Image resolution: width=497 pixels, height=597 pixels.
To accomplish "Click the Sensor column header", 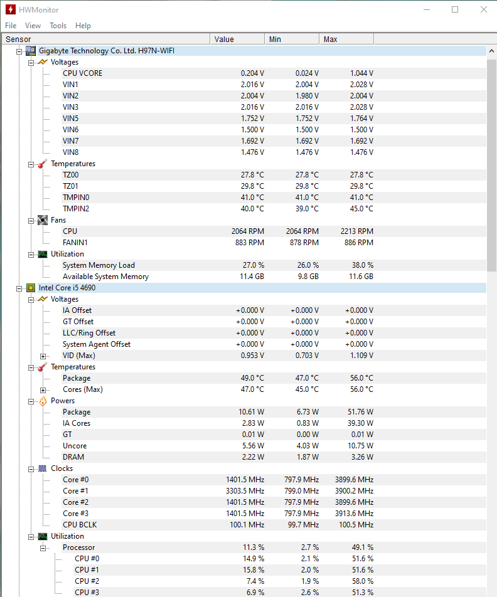I will tap(106, 40).
